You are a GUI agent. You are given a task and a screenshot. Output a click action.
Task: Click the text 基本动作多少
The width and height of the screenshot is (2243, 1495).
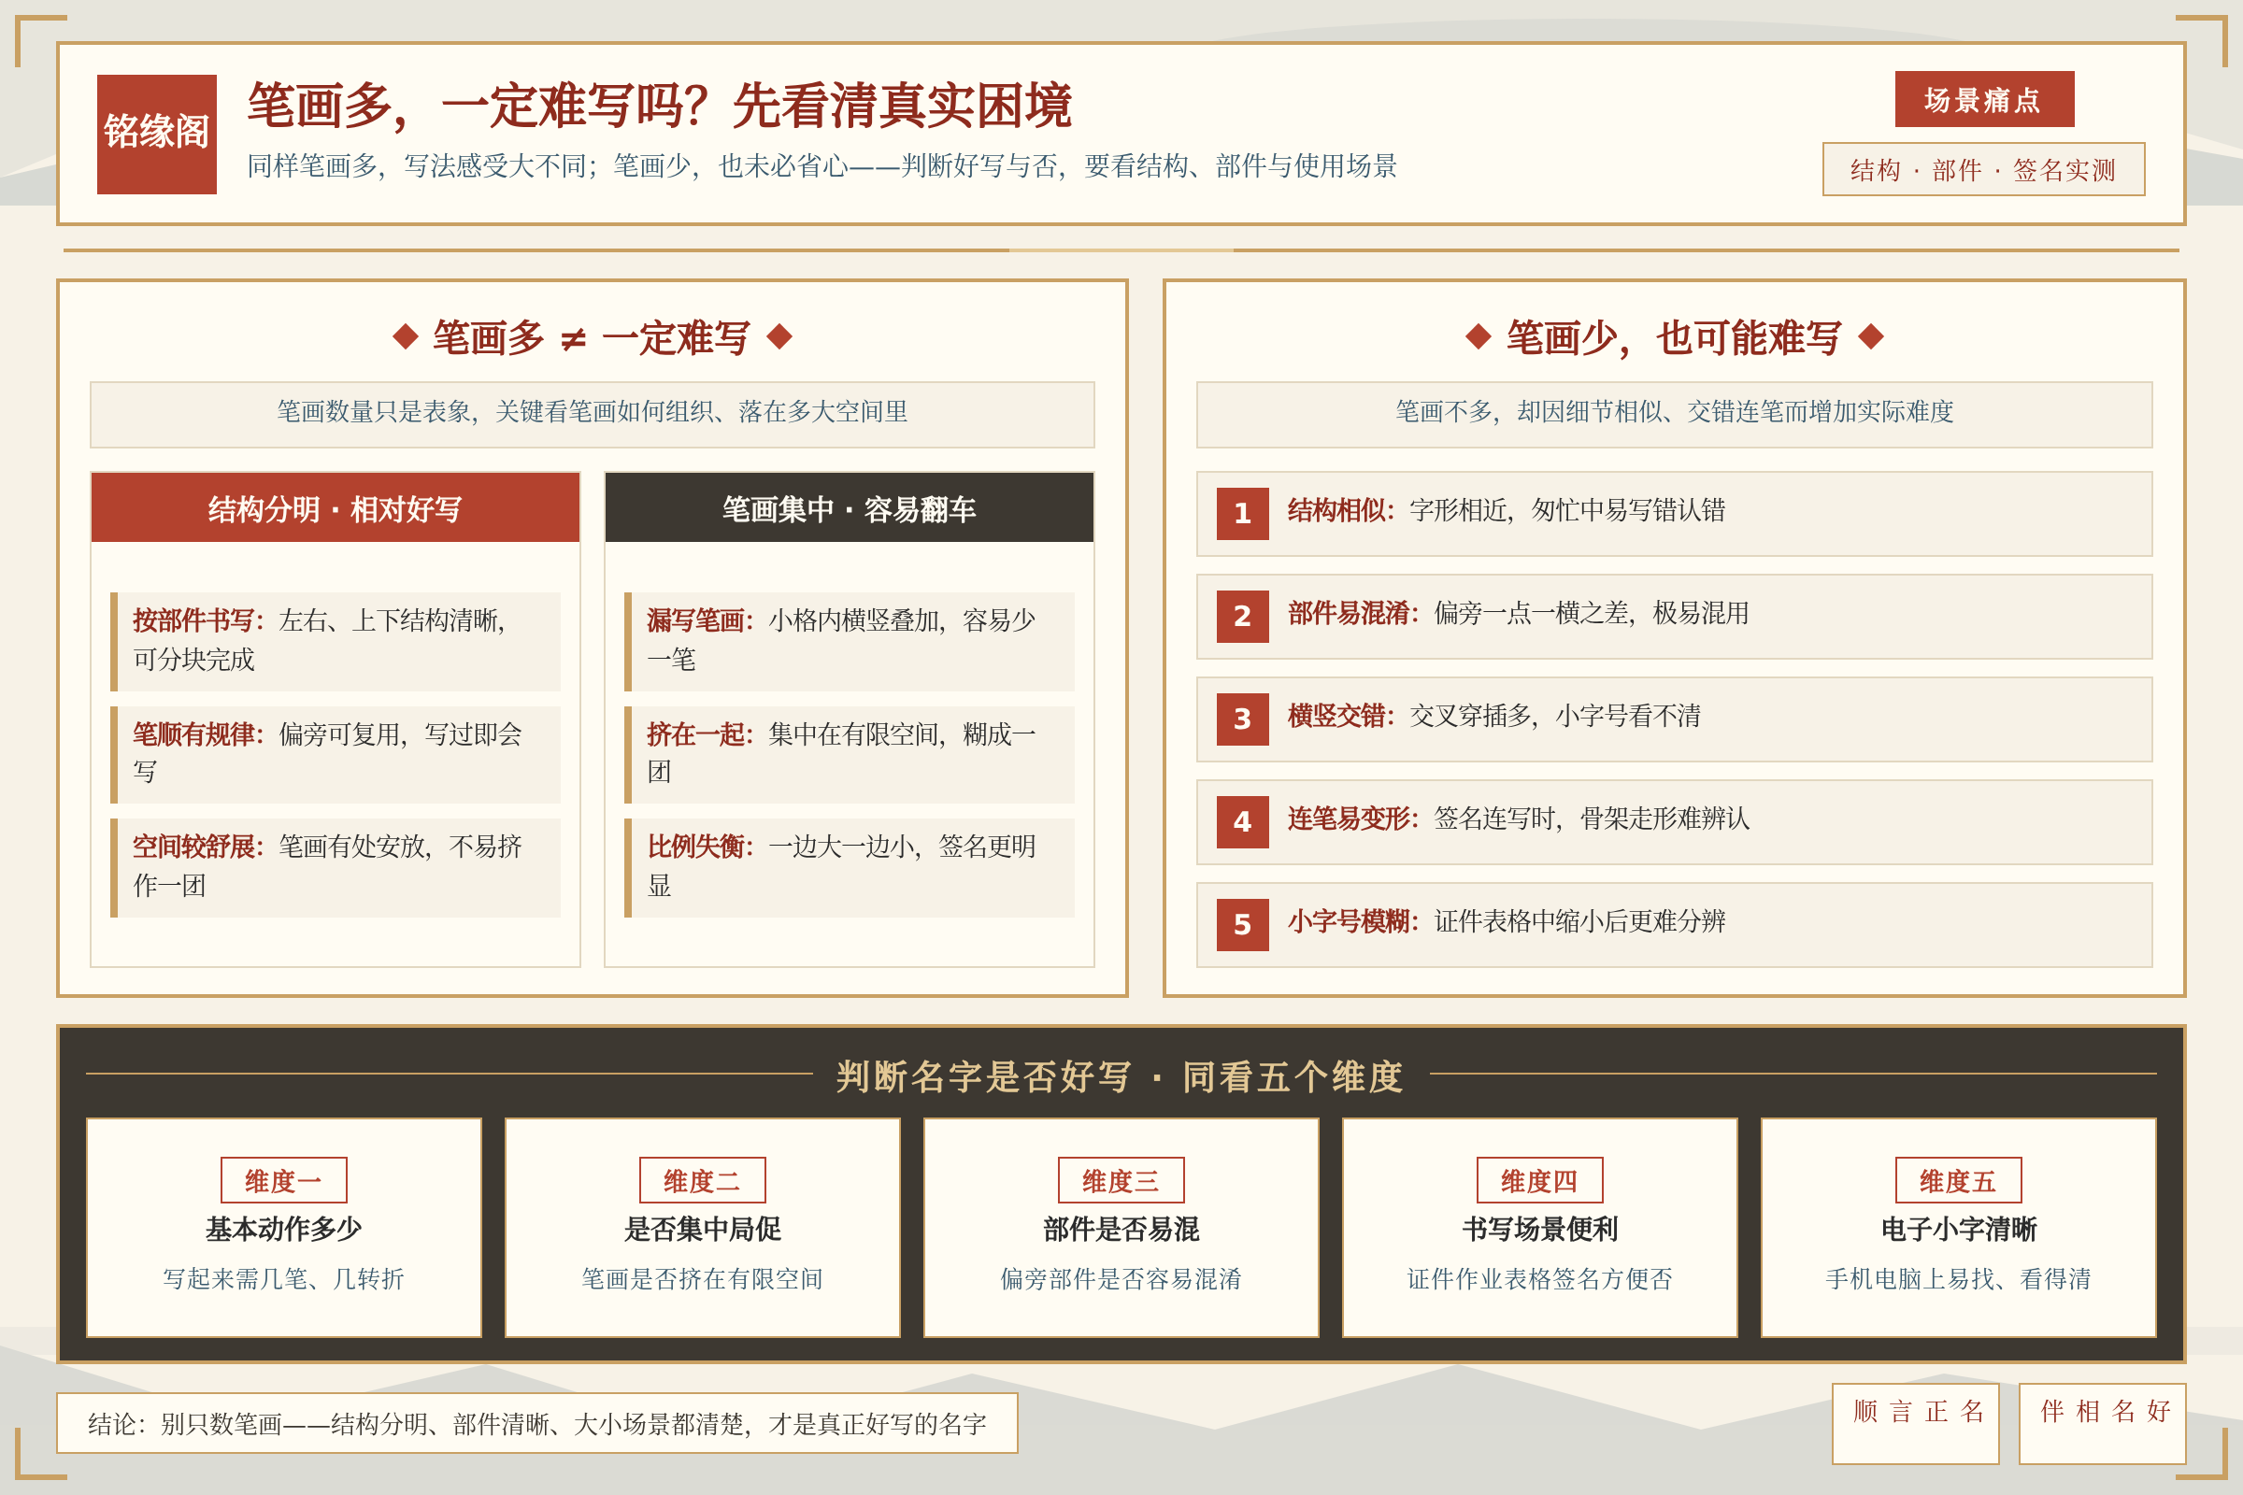pos(284,1229)
